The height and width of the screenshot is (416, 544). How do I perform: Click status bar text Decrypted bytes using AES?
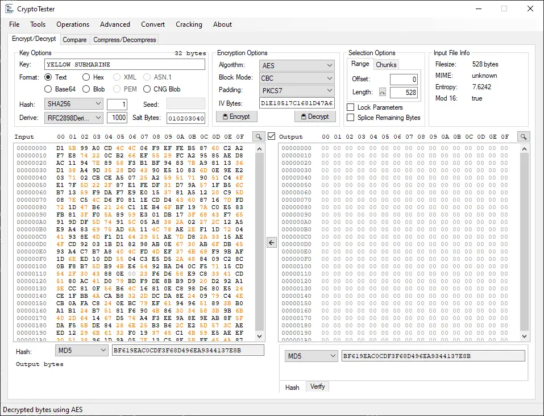(x=43, y=410)
